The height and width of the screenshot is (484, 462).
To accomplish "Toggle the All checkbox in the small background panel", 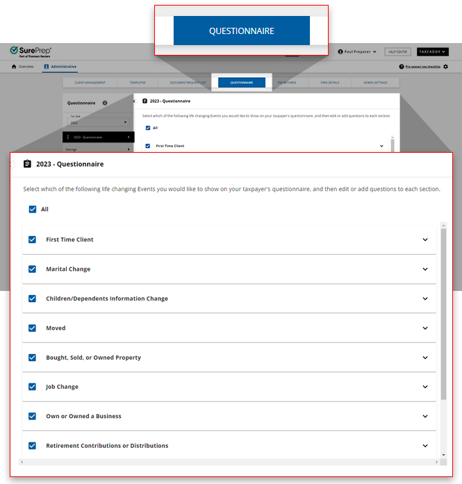I will pyautogui.click(x=148, y=128).
